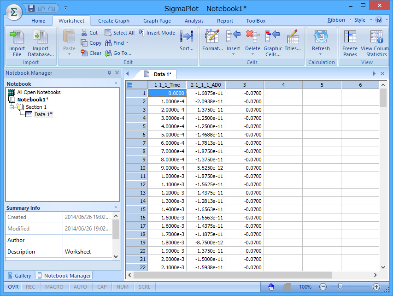Close the Data 1 worksheet window
This screenshot has width=393, height=296.
coord(382,73)
